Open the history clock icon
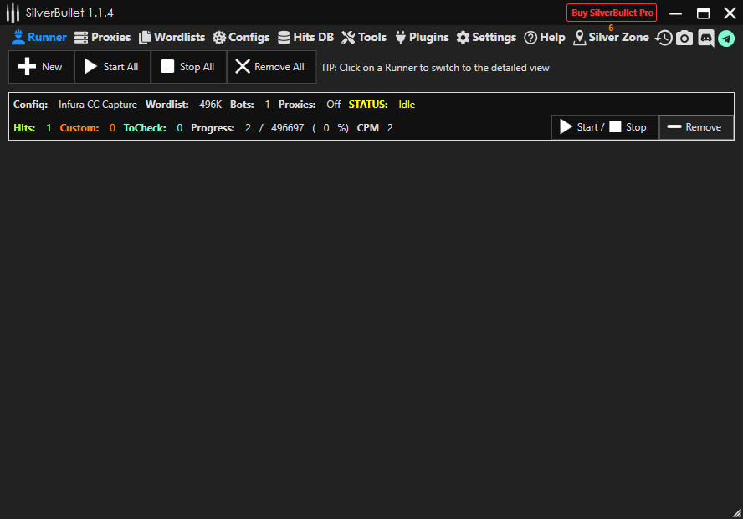The image size is (743, 519). point(664,38)
